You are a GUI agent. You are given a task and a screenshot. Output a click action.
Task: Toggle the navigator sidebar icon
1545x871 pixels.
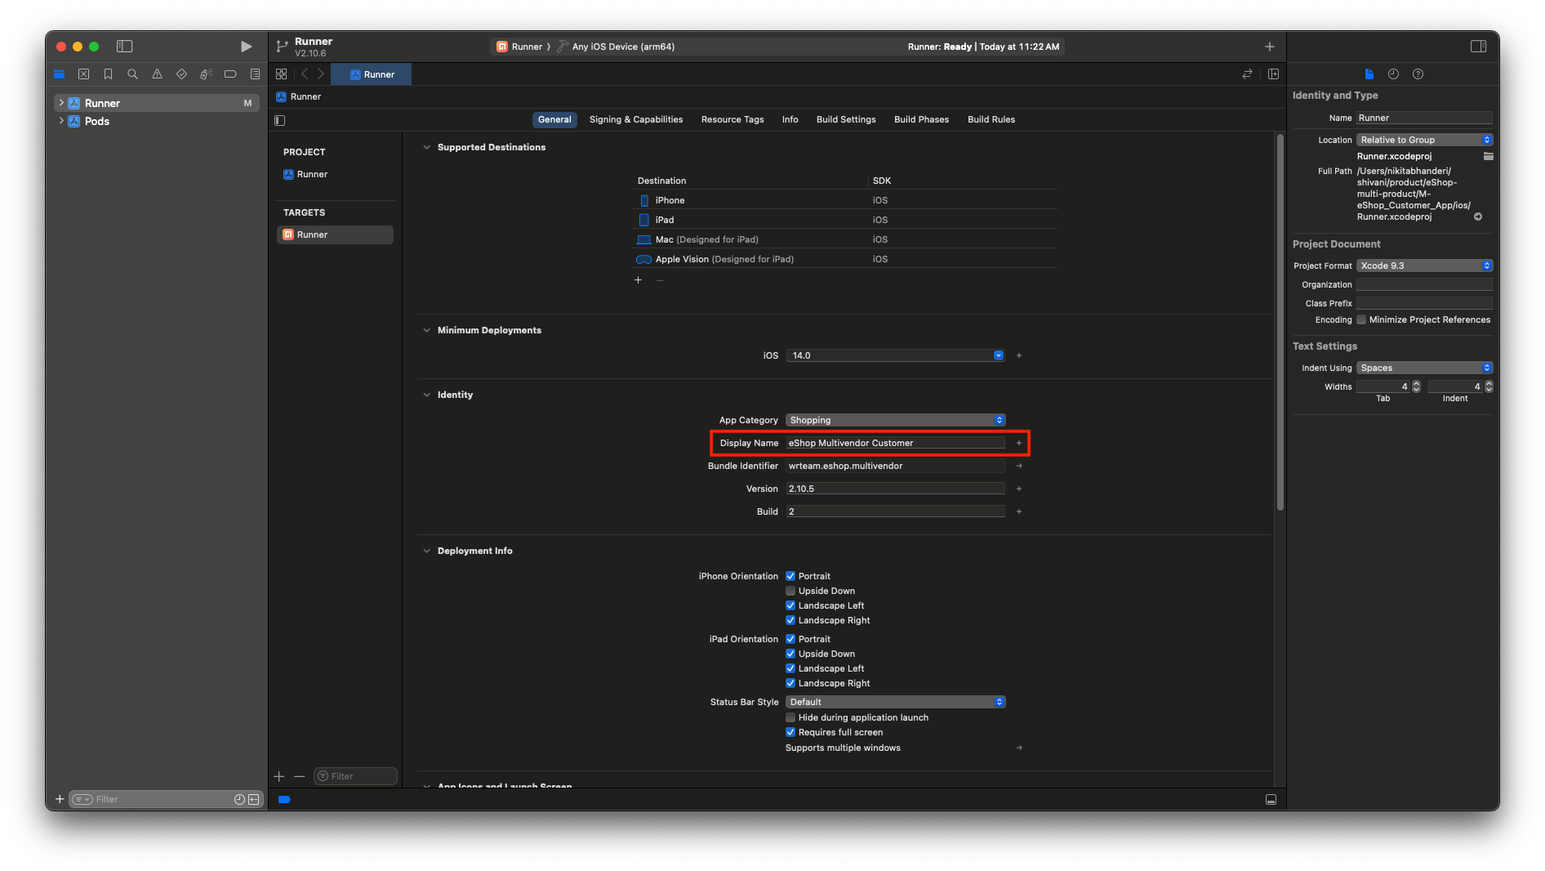click(125, 47)
